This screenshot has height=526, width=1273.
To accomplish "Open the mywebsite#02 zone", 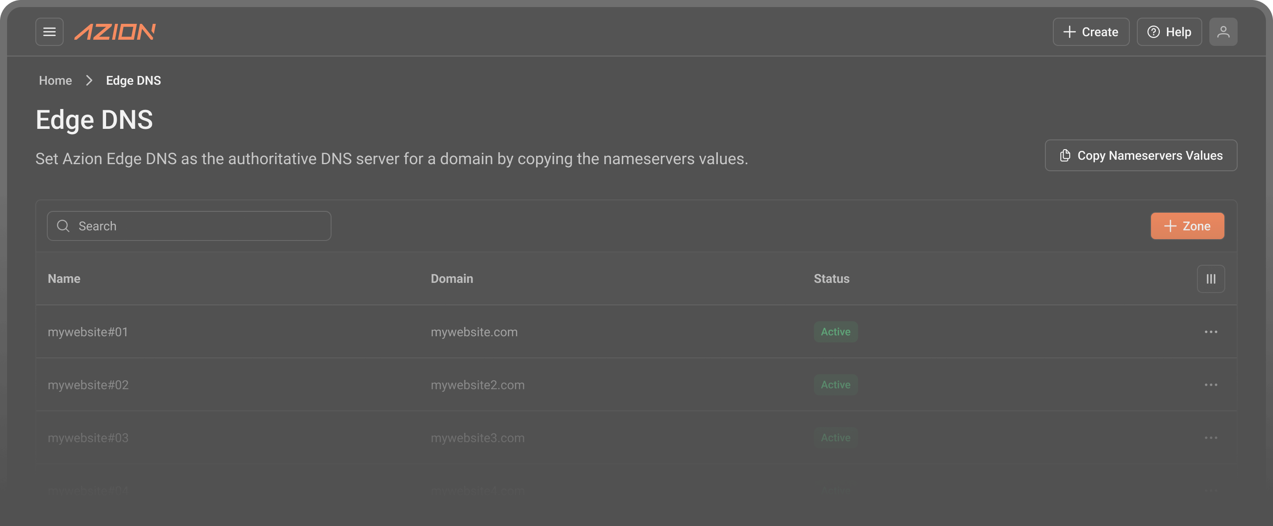I will (88, 385).
